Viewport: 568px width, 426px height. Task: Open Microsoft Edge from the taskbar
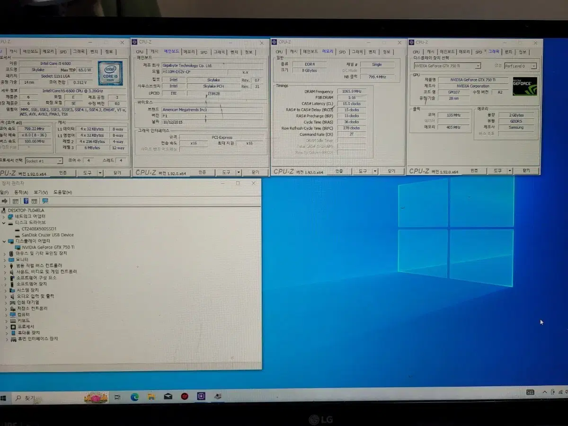[135, 398]
